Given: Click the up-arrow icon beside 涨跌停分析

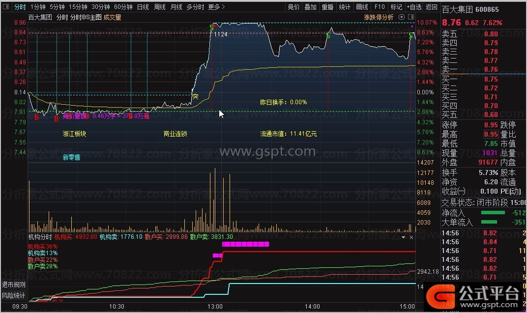Looking at the screenshot, I should 402,17.
